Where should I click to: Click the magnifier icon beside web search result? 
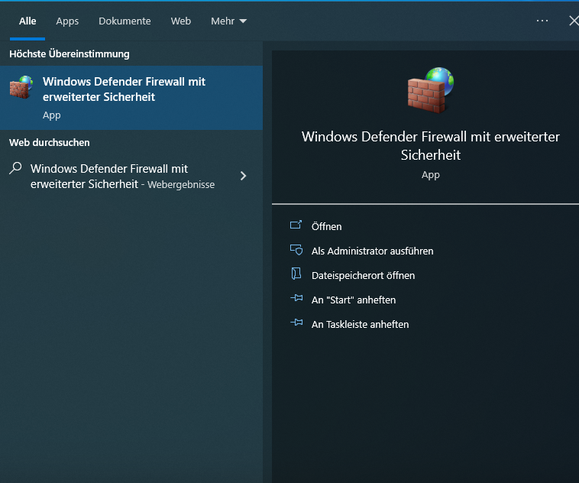[x=15, y=168]
